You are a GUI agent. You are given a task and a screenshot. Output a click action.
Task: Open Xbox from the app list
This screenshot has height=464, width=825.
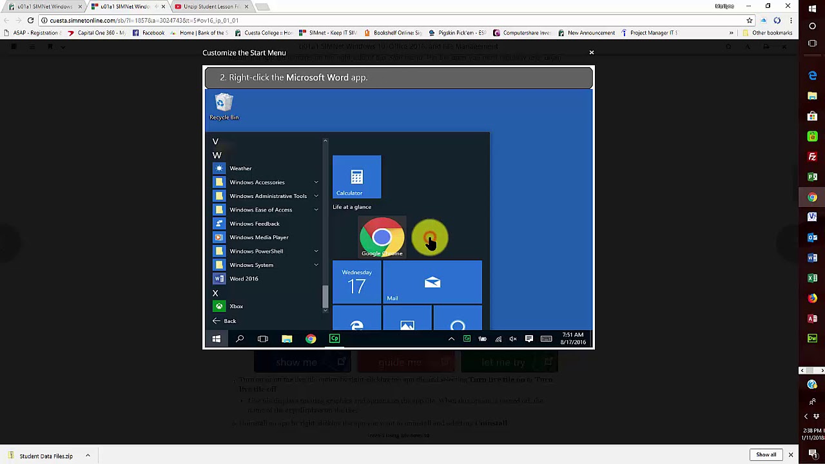tap(236, 307)
